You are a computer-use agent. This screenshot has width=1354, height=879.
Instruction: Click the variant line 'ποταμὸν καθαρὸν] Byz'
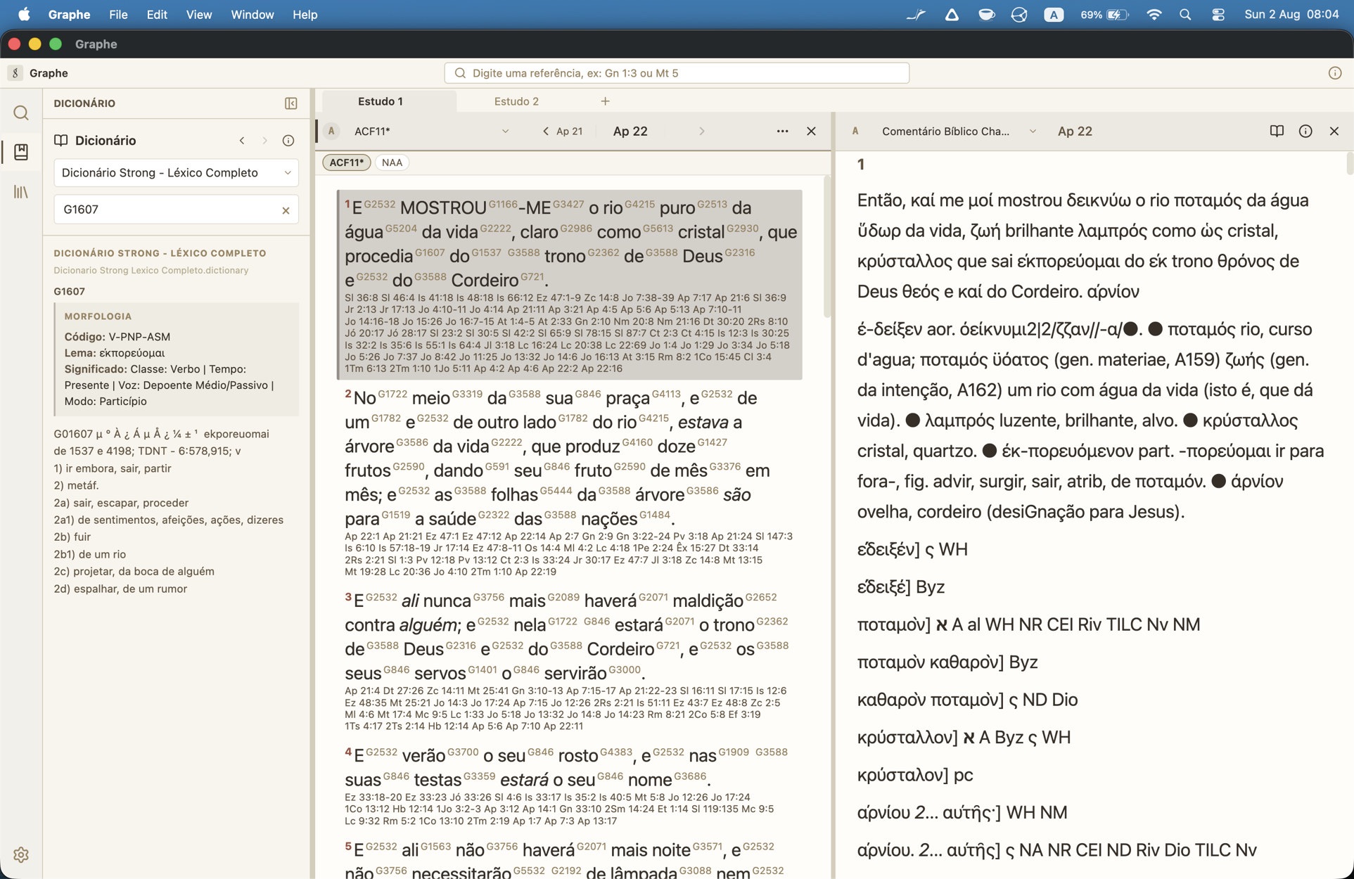pos(947,662)
